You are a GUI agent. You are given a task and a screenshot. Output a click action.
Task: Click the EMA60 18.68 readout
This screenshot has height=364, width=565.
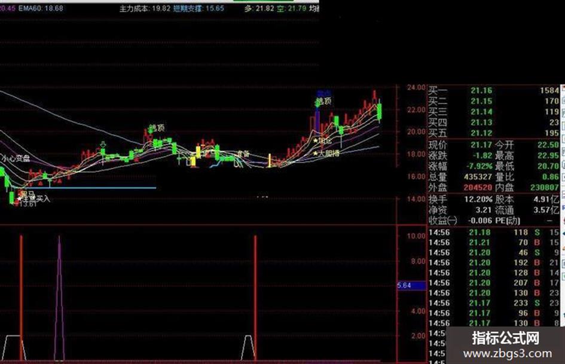41,8
